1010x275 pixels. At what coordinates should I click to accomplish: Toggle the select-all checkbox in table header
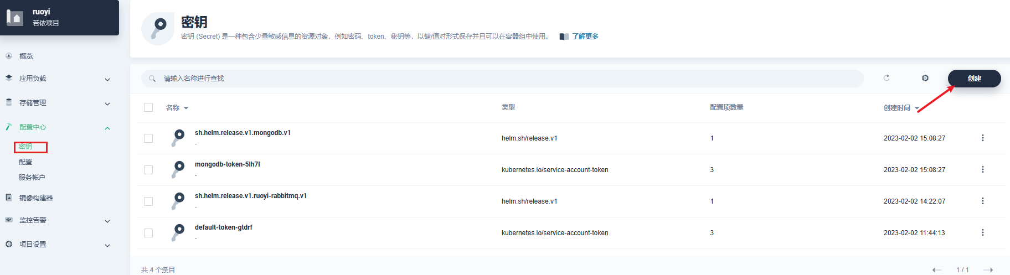[x=148, y=107]
